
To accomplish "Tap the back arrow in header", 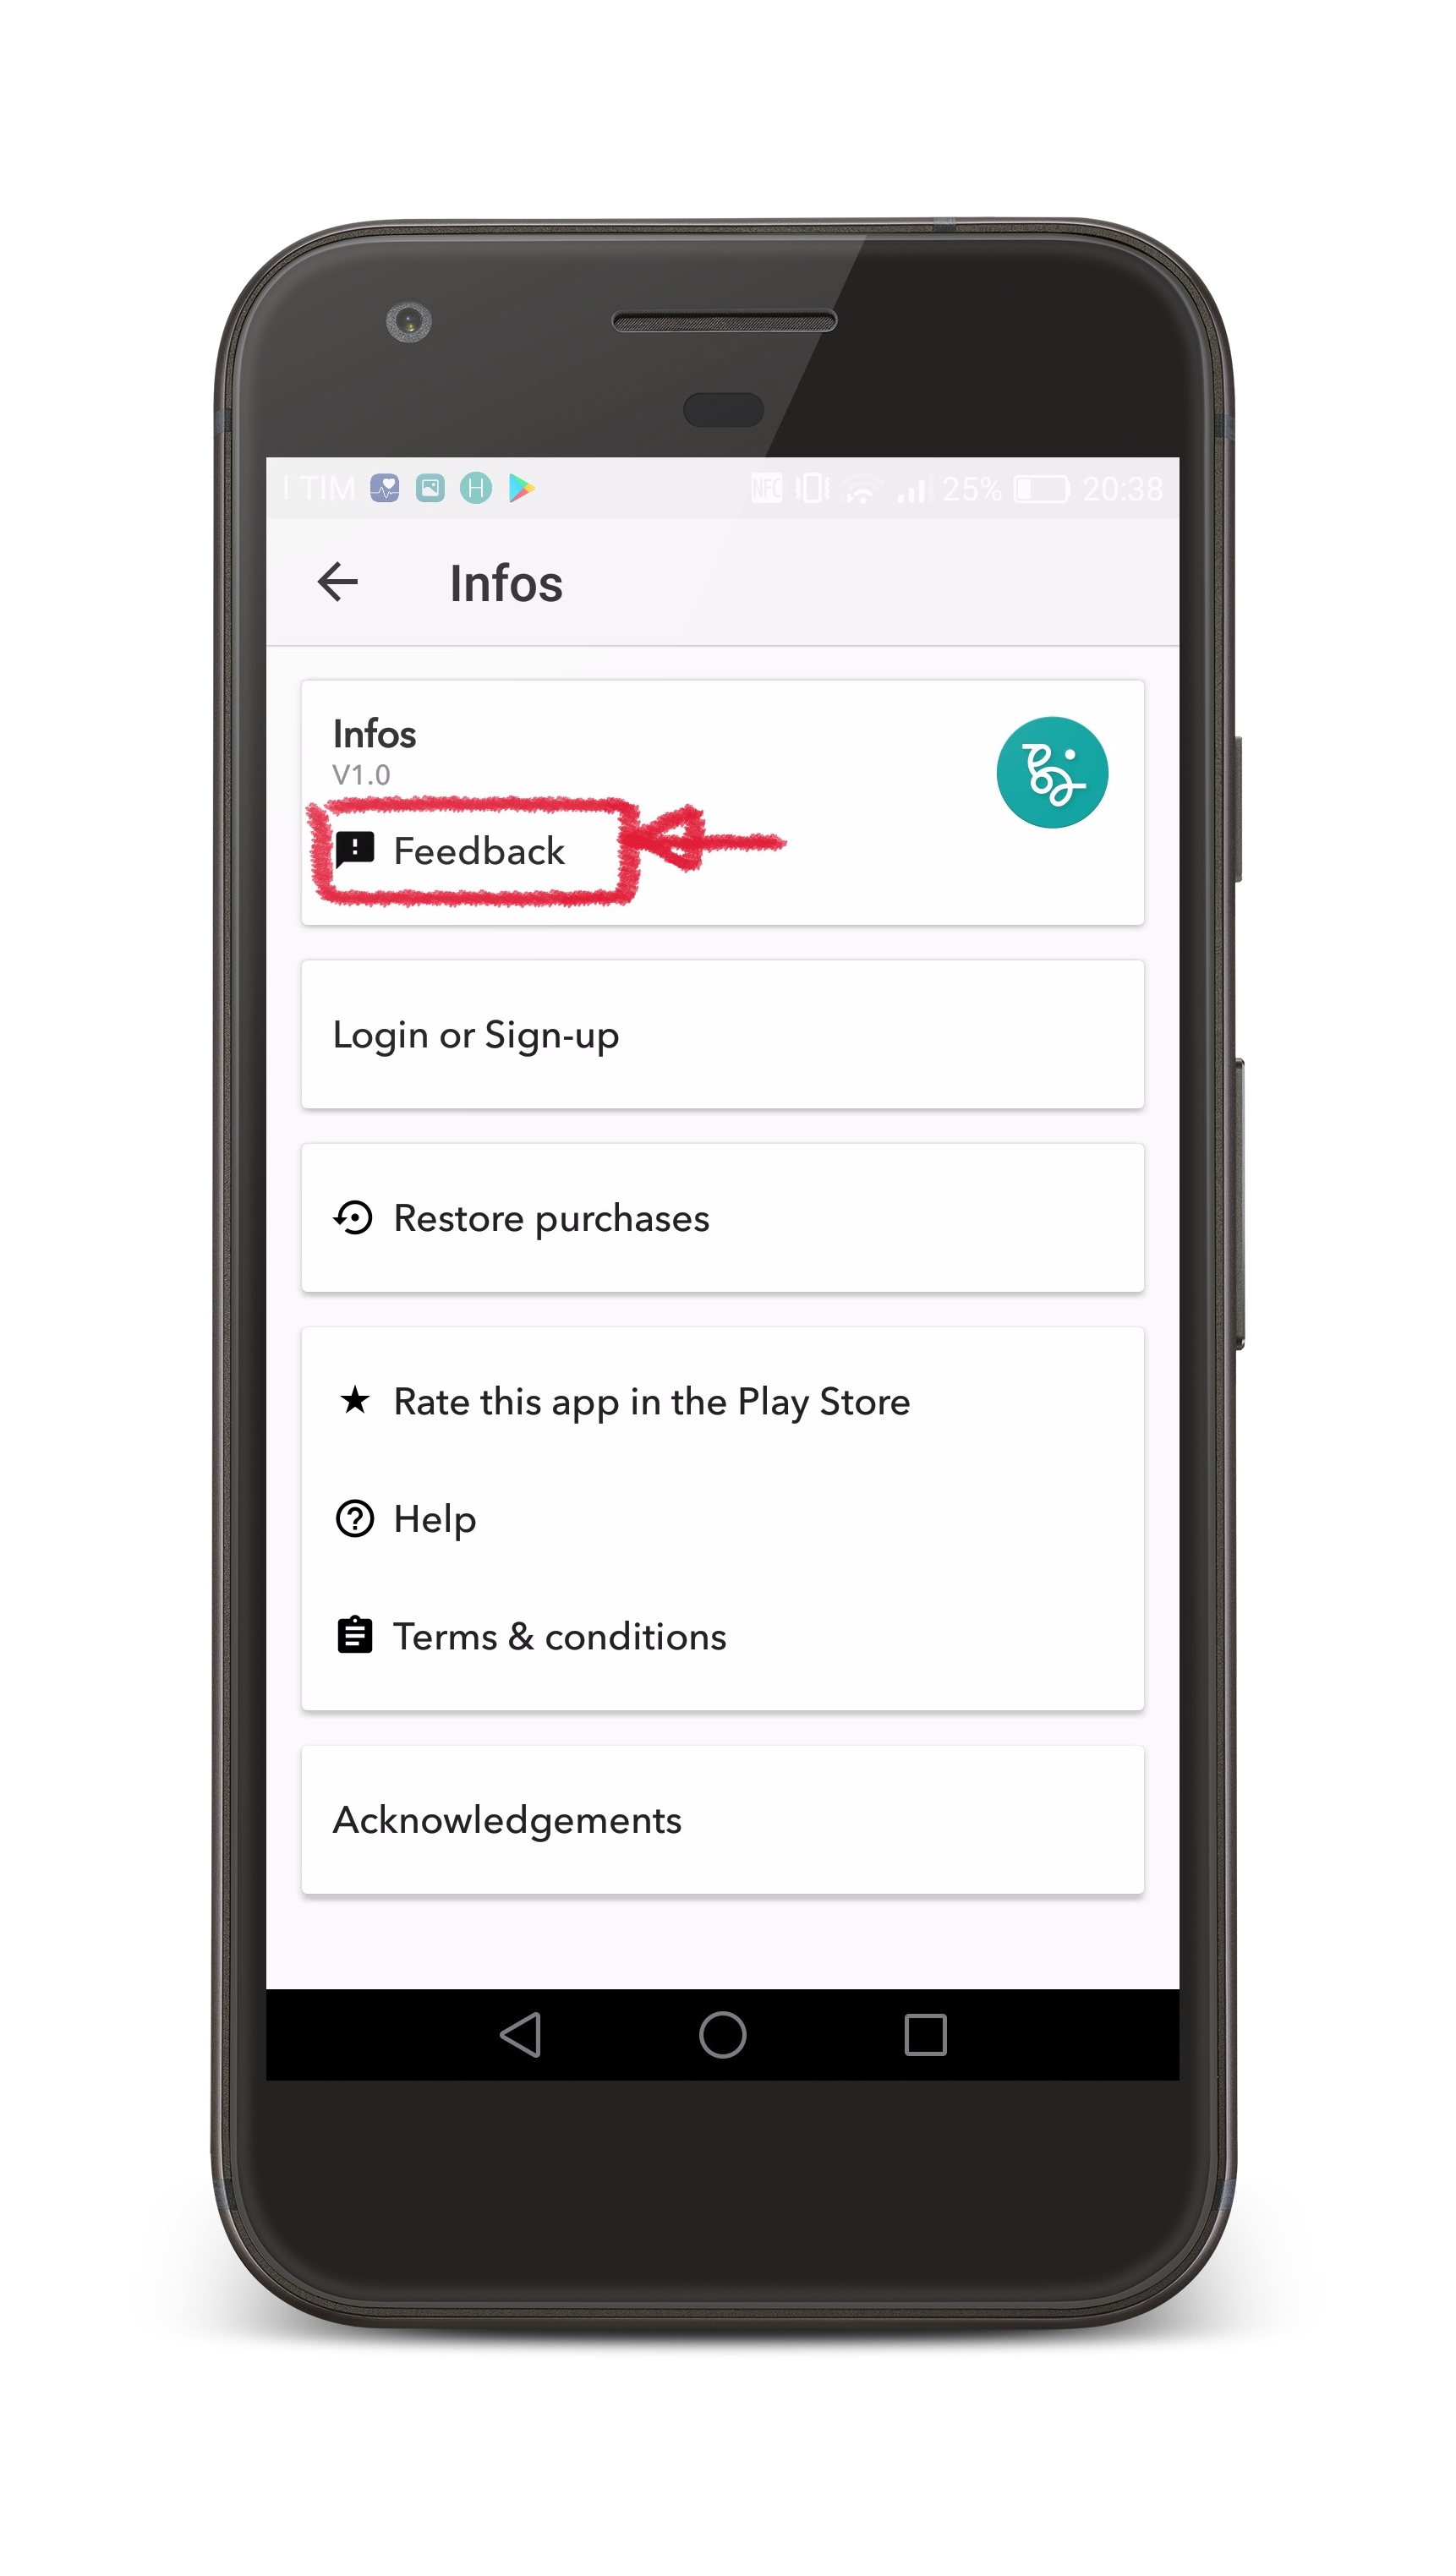I will (337, 582).
